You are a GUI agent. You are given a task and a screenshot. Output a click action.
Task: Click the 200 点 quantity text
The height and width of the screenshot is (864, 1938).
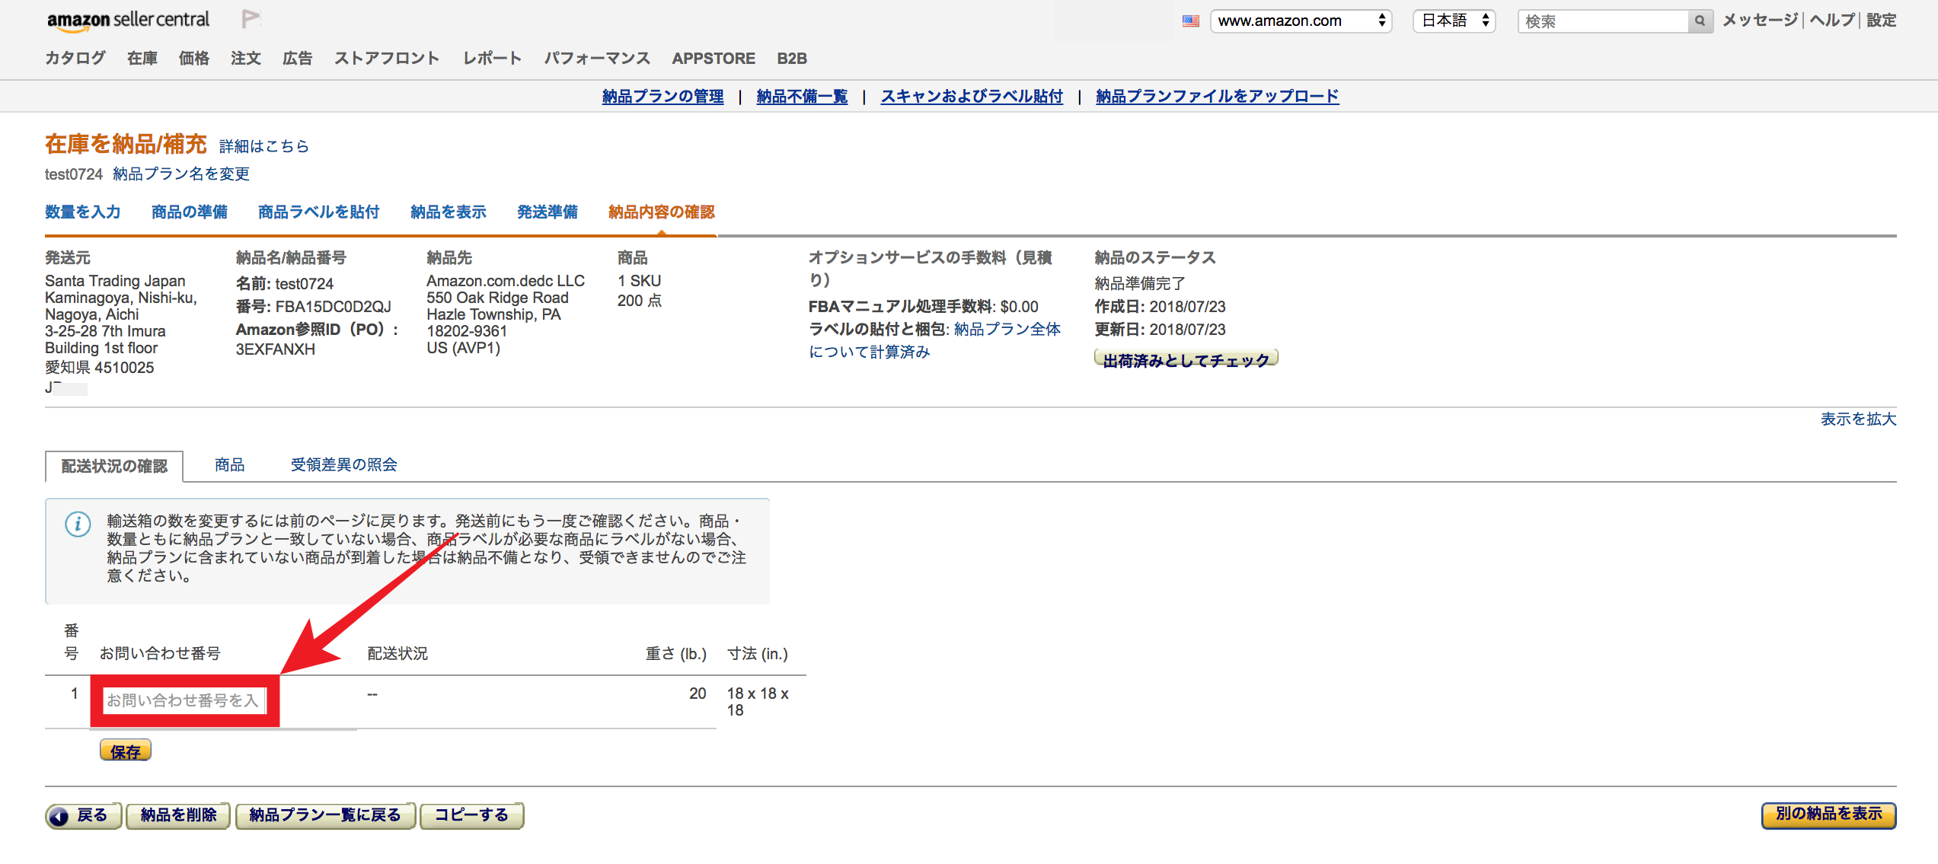pyautogui.click(x=640, y=301)
